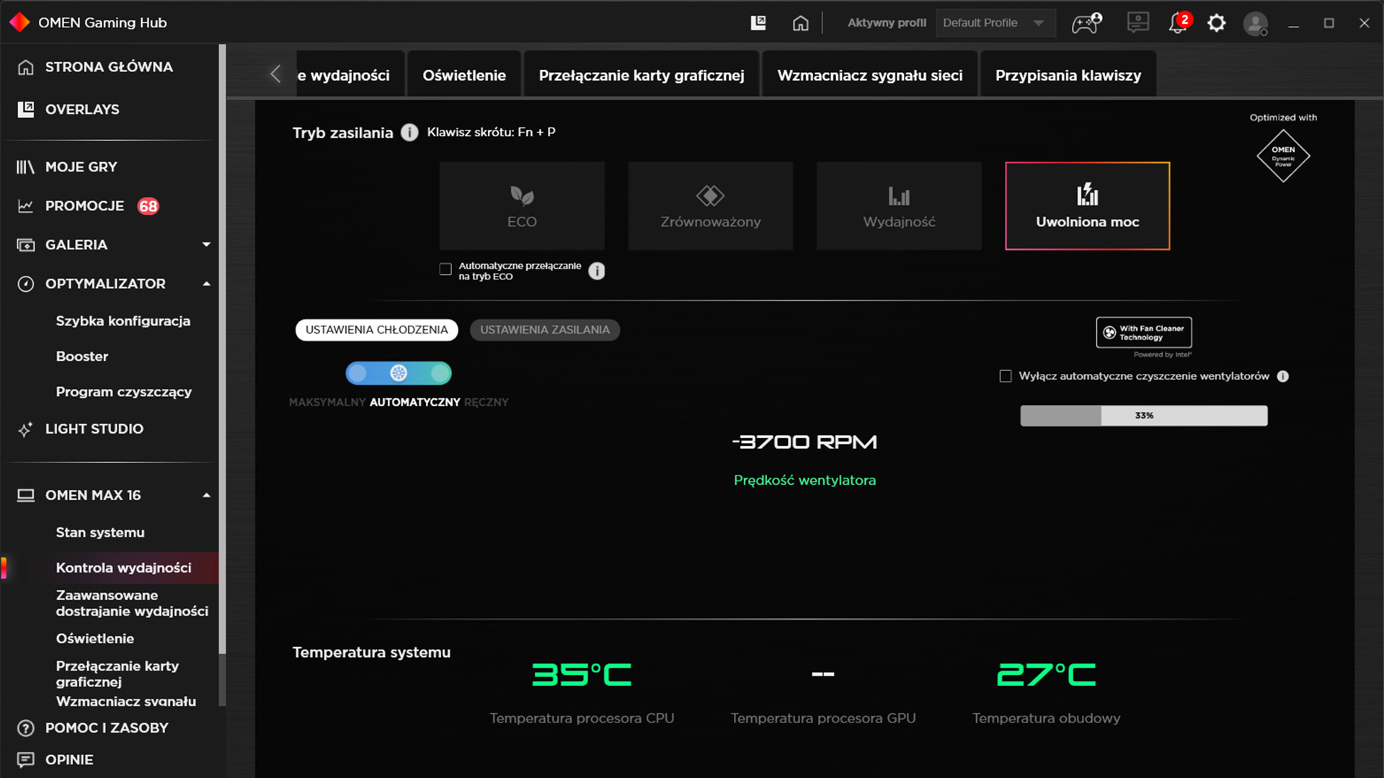Set fan mode to Maksymalny
The image size is (1384, 778).
coord(358,373)
